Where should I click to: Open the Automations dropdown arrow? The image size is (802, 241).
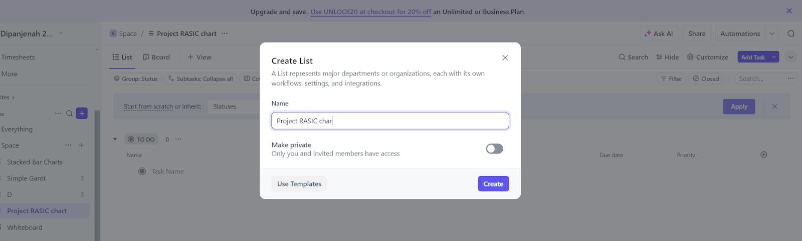[772, 33]
